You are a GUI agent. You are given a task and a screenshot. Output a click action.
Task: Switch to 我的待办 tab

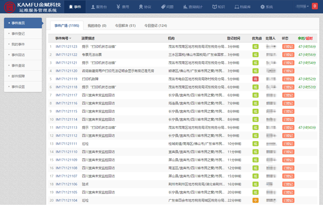point(97,26)
